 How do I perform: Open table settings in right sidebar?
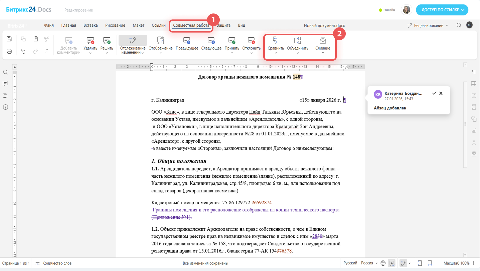(x=474, y=84)
